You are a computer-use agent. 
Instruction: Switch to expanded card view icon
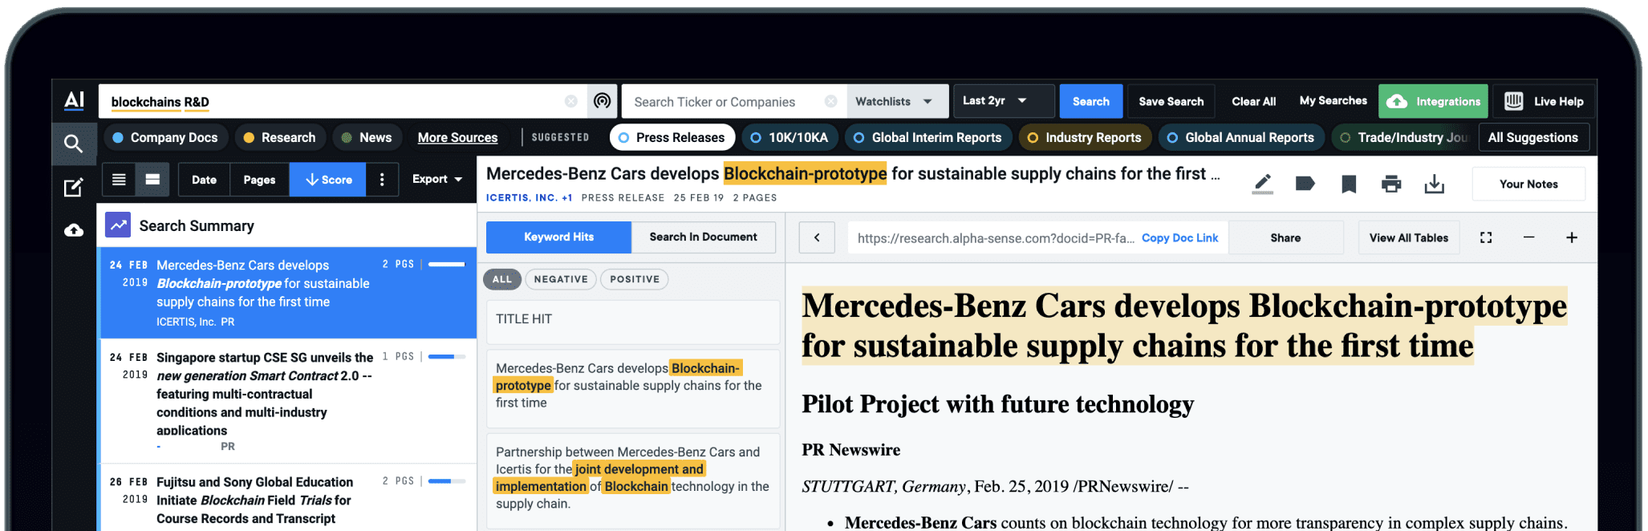tap(152, 179)
